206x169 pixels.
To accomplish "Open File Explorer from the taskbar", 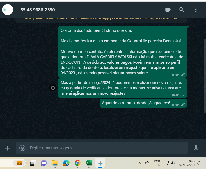I will (x=55, y=163).
